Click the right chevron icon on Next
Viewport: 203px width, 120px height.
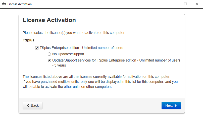(176, 105)
